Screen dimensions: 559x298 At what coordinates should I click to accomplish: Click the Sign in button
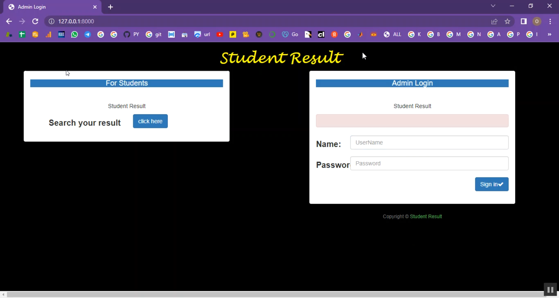click(x=491, y=184)
